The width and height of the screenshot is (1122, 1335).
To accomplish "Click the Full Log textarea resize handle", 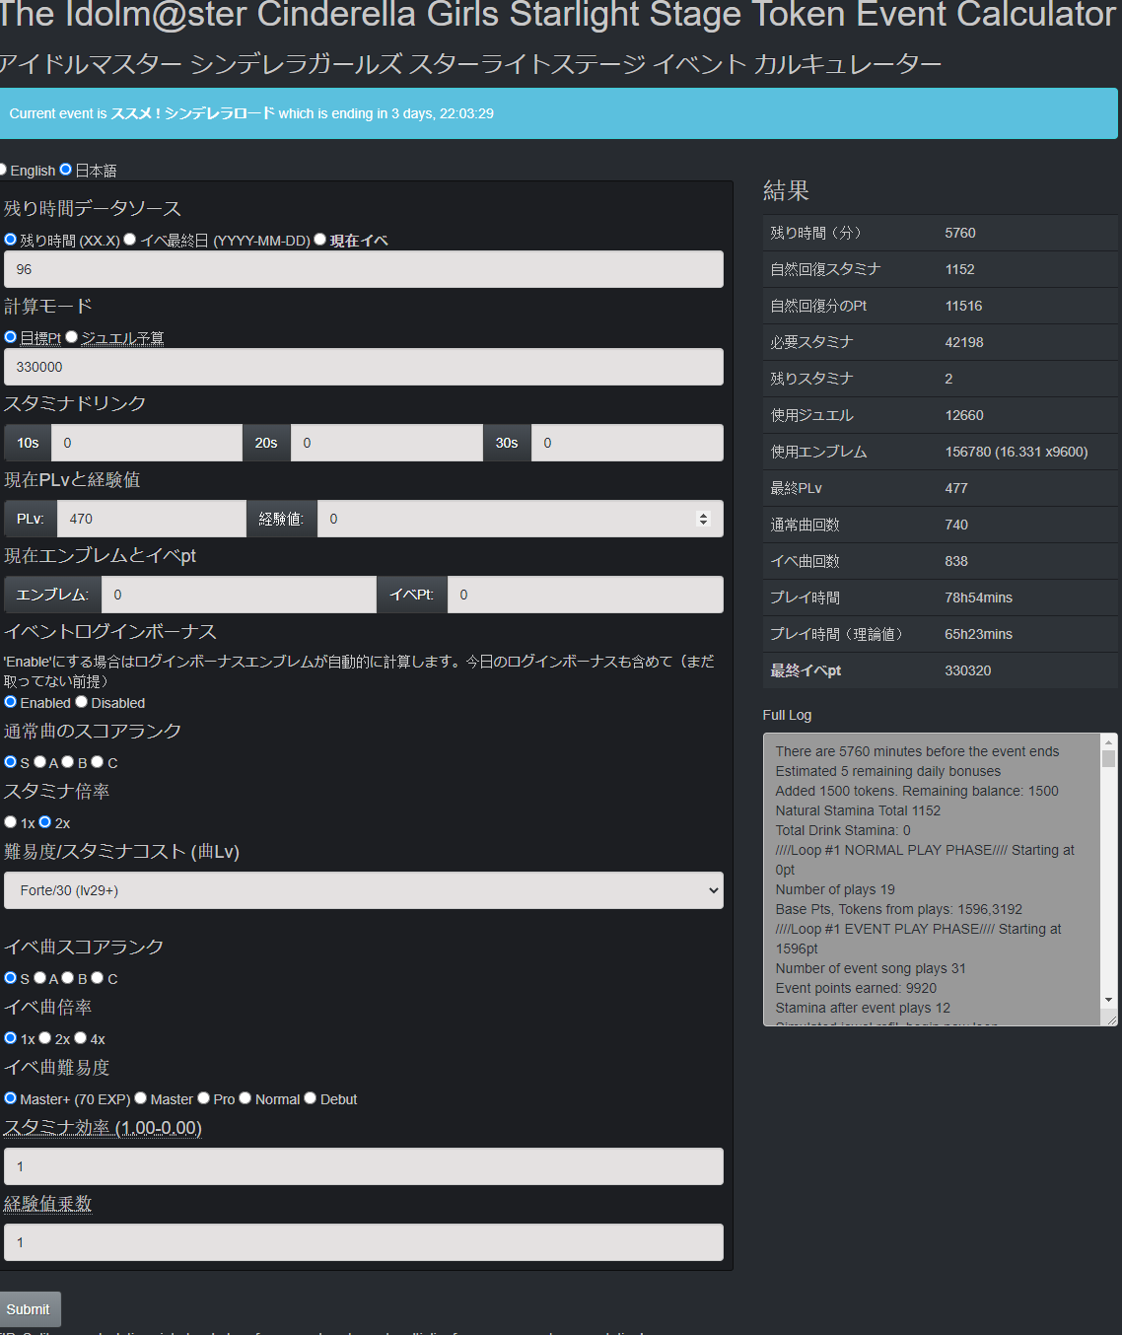I will [1110, 1019].
